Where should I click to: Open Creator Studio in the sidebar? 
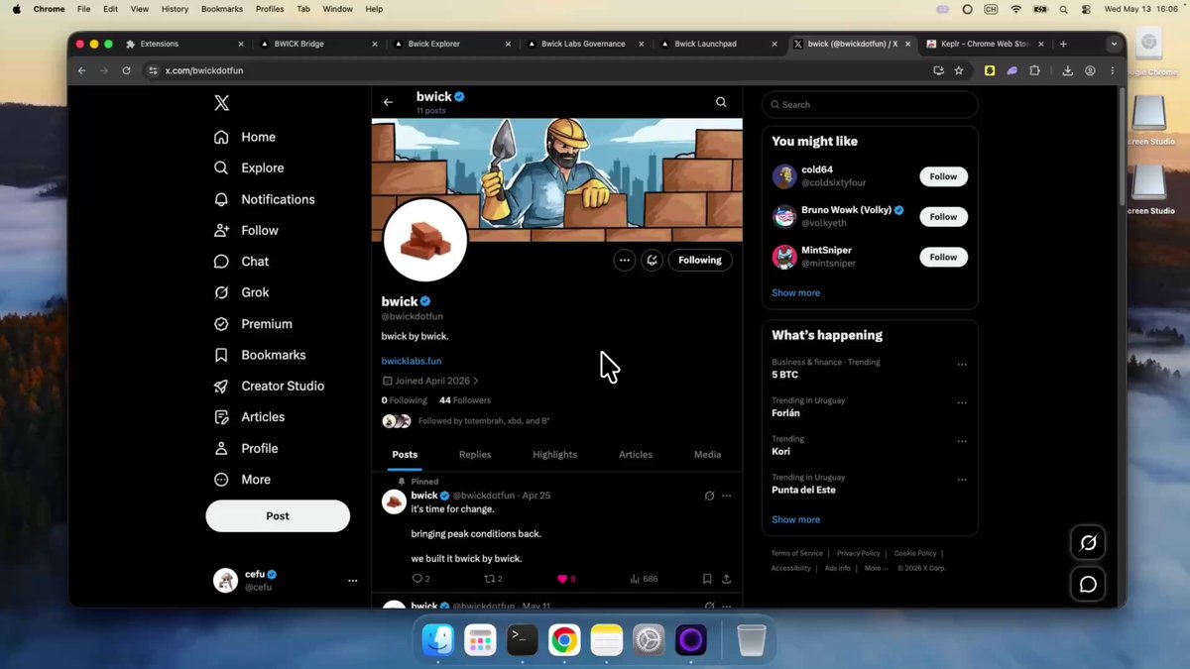point(269,387)
